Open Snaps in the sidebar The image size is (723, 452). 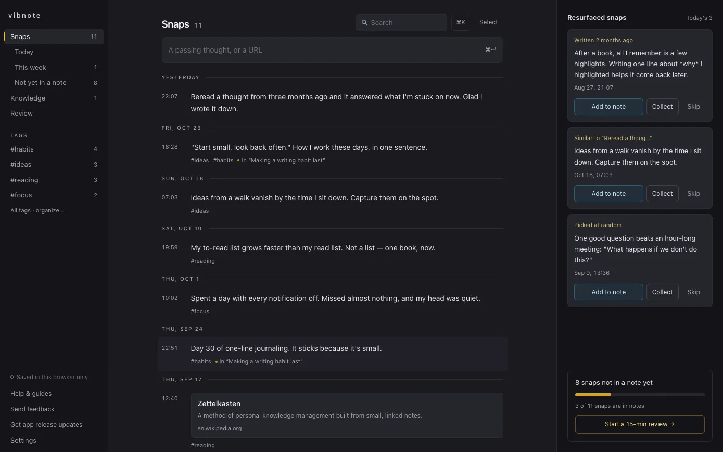54,36
